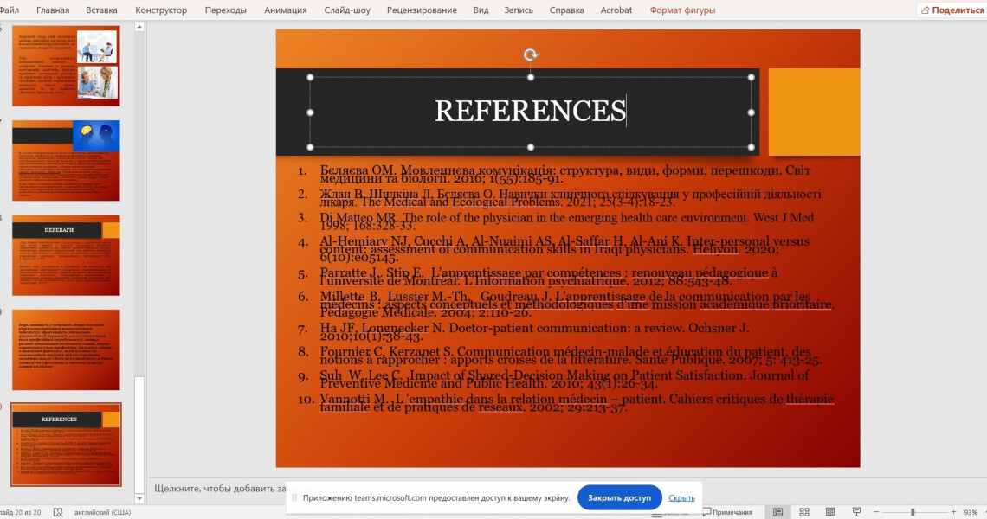Open the Вид tab
The width and height of the screenshot is (987, 519).
click(481, 10)
